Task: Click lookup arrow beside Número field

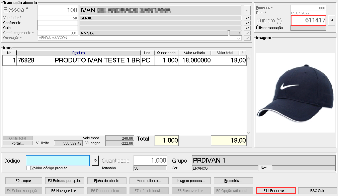Action: (x=332, y=20)
